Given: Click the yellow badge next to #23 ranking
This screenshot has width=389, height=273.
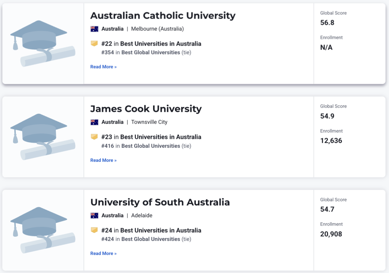Looking at the screenshot, I should (94, 137).
